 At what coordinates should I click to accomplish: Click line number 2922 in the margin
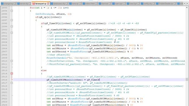(x=4, y=99)
